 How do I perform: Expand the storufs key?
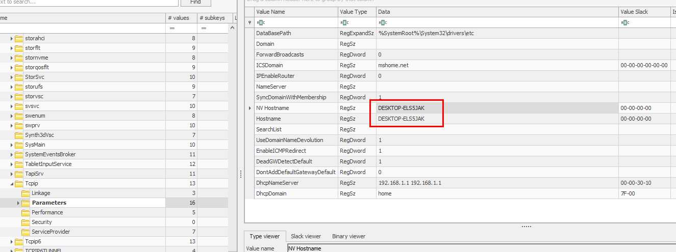click(x=12, y=87)
